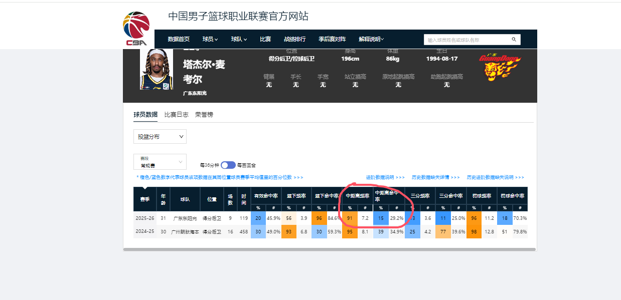Image resolution: width=621 pixels, height=300 pixels.
Task: Focus the player or team search box
Action: pos(467,40)
